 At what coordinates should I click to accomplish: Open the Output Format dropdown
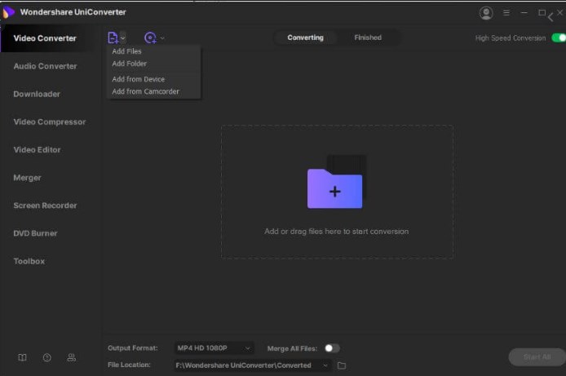click(214, 348)
